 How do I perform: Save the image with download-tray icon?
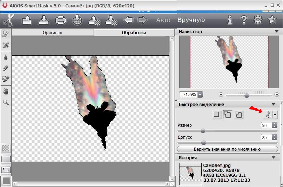pos(44,20)
